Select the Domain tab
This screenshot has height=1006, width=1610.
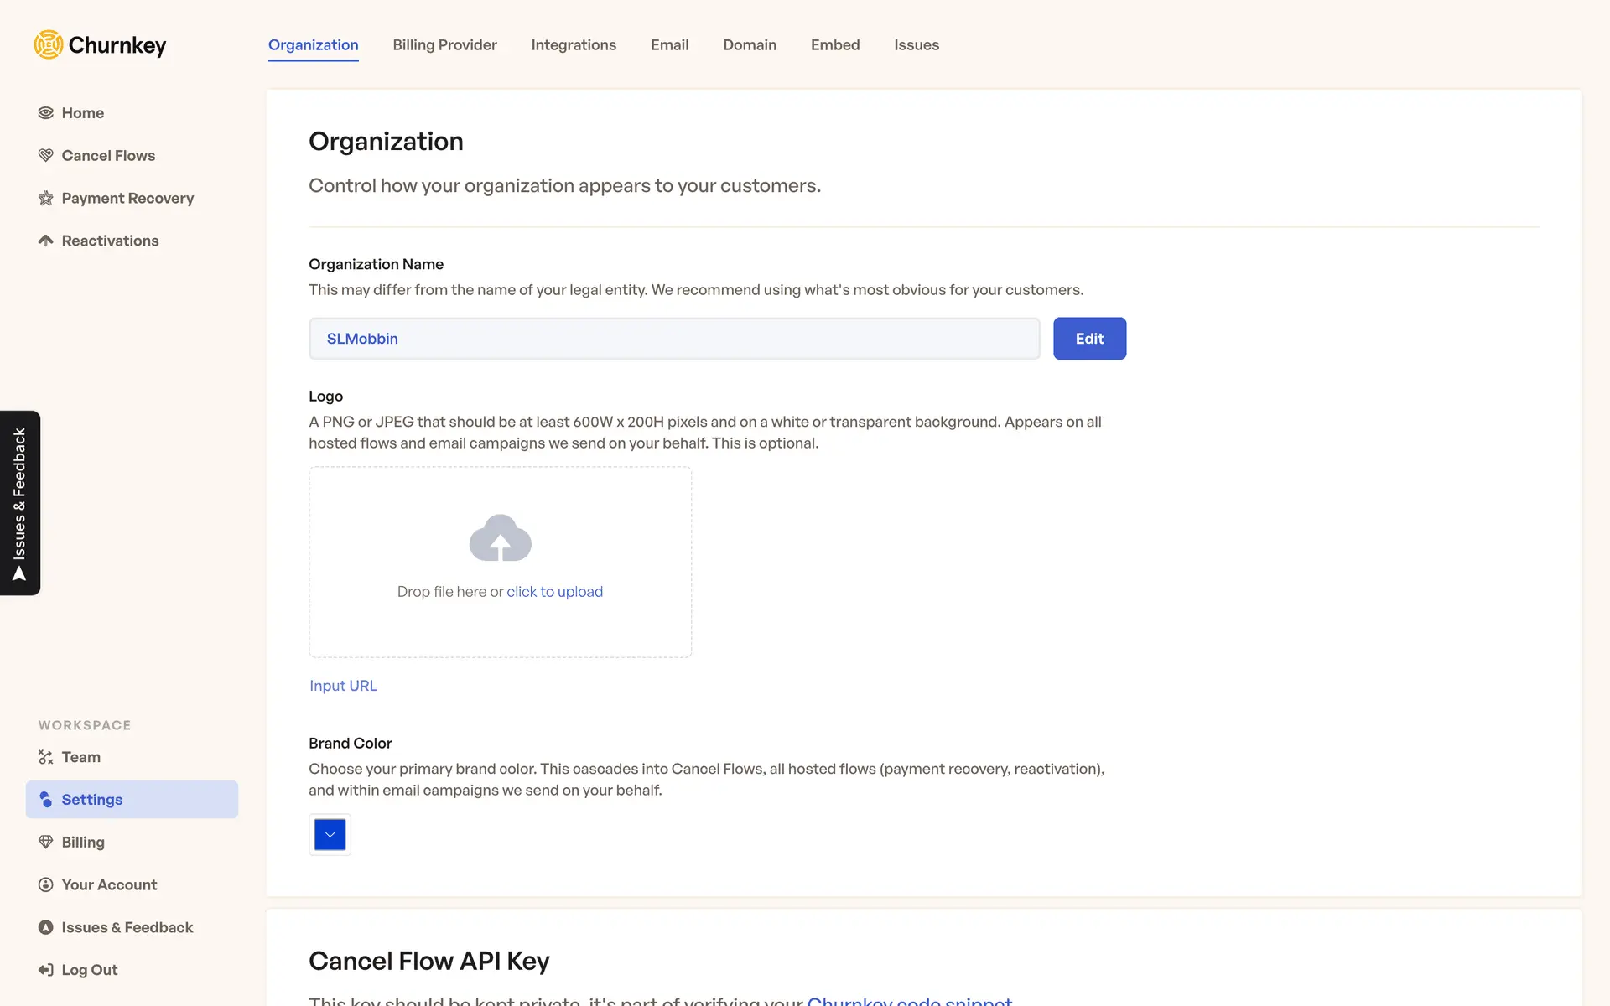coord(750,45)
